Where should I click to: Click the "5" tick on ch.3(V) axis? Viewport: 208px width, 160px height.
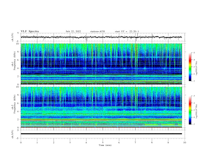[18, 130]
